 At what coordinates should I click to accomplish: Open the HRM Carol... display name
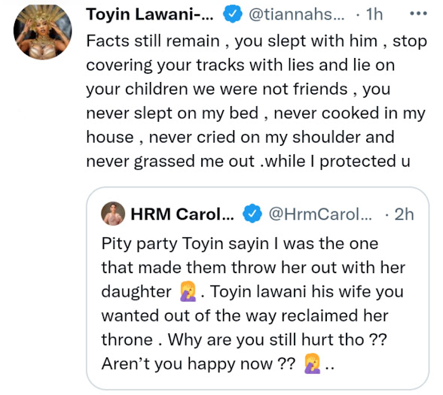pyautogui.click(x=182, y=214)
